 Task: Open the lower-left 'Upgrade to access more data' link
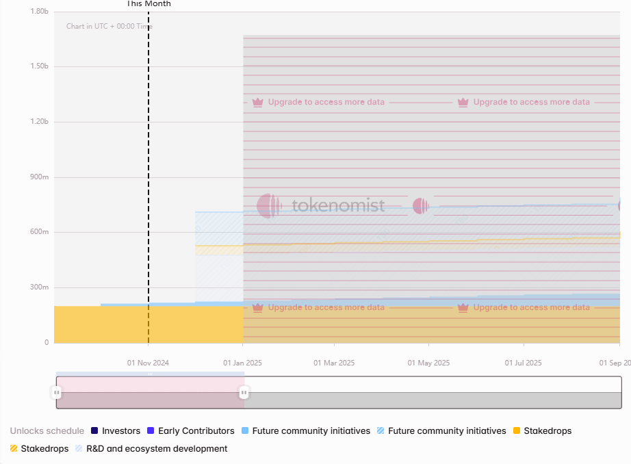tap(326, 307)
